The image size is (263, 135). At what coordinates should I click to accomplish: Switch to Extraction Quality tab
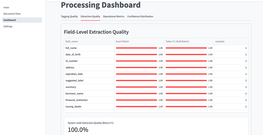pos(90,16)
